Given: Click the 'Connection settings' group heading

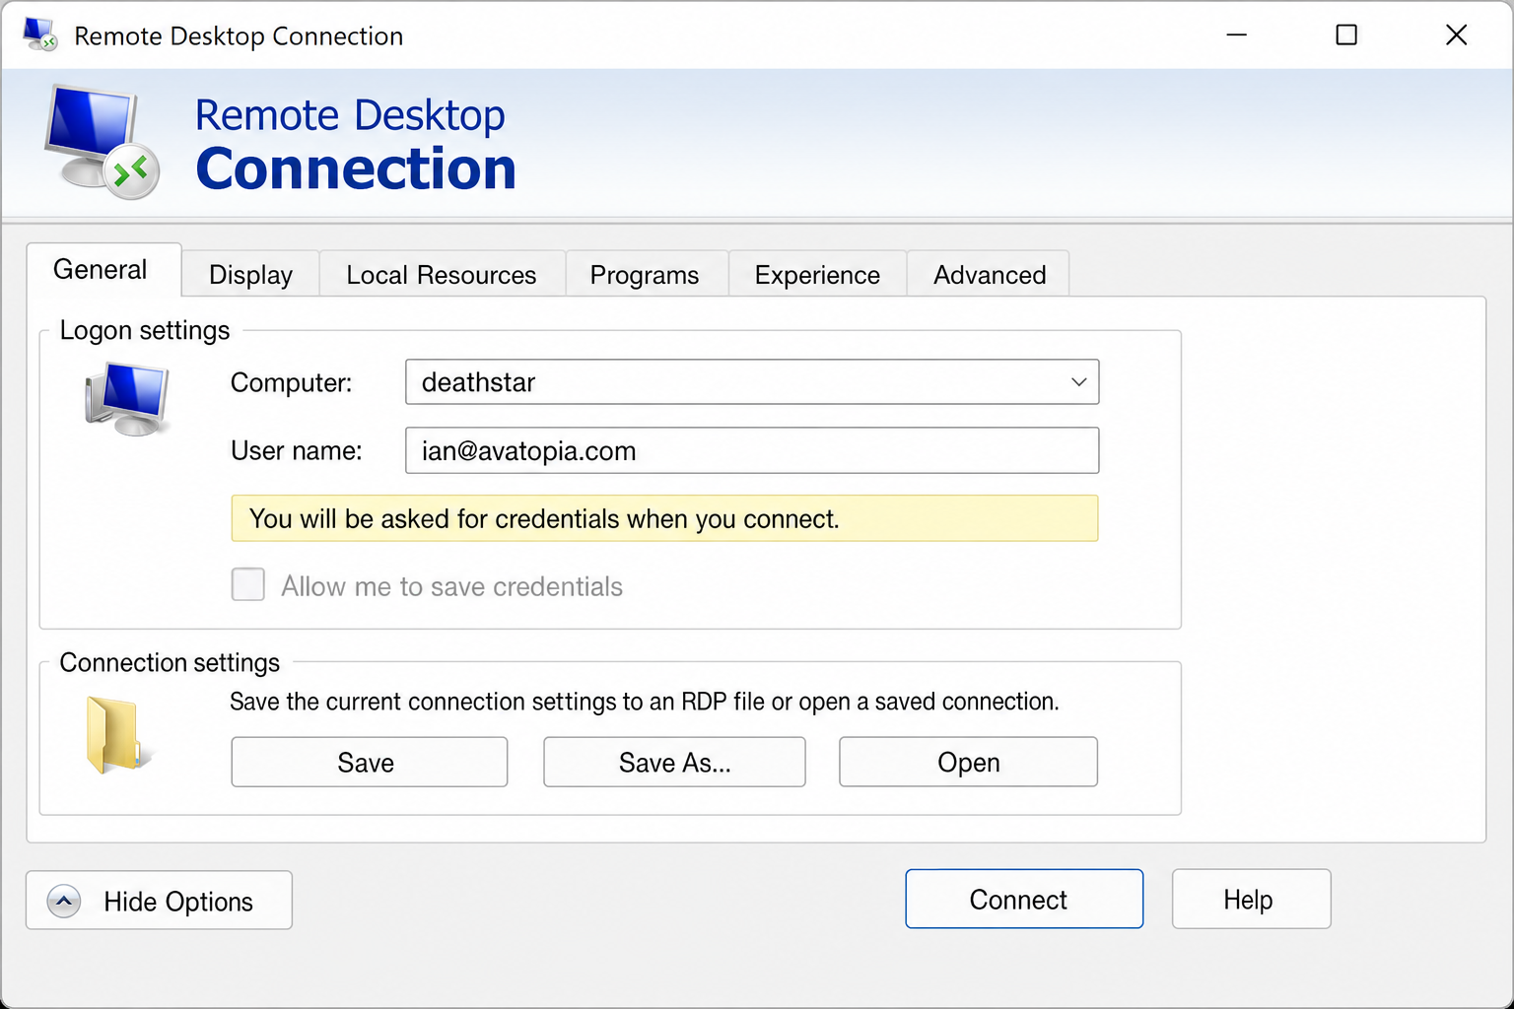Looking at the screenshot, I should pyautogui.click(x=170, y=662).
